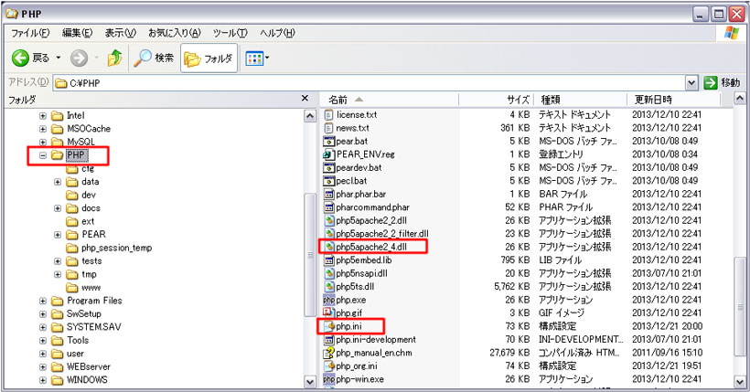Open the ヘルプ(H) menu

277,33
